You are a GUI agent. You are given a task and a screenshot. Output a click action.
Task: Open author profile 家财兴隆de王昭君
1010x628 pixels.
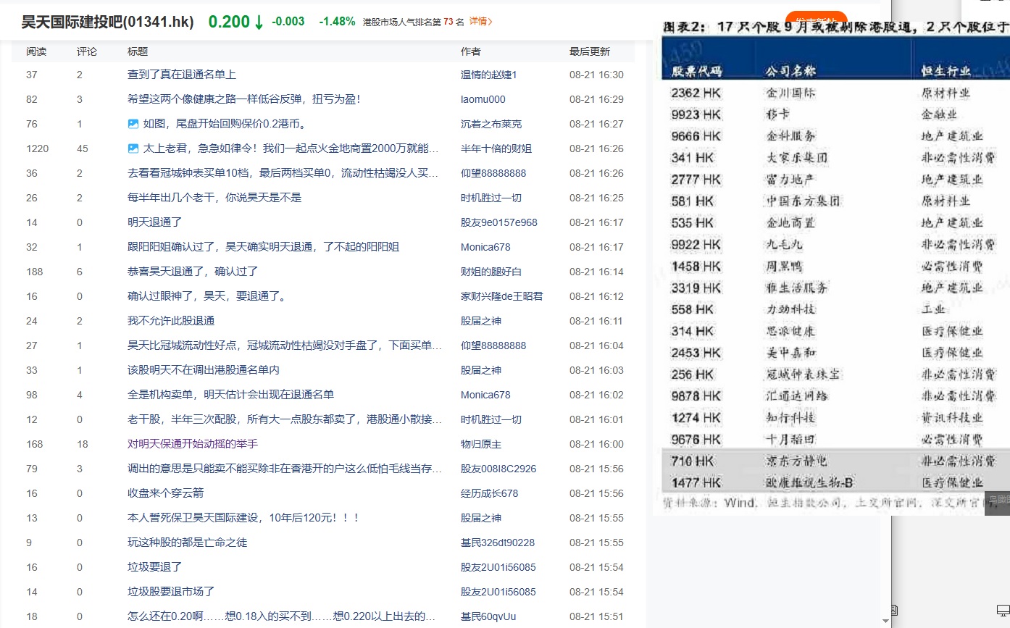[502, 296]
